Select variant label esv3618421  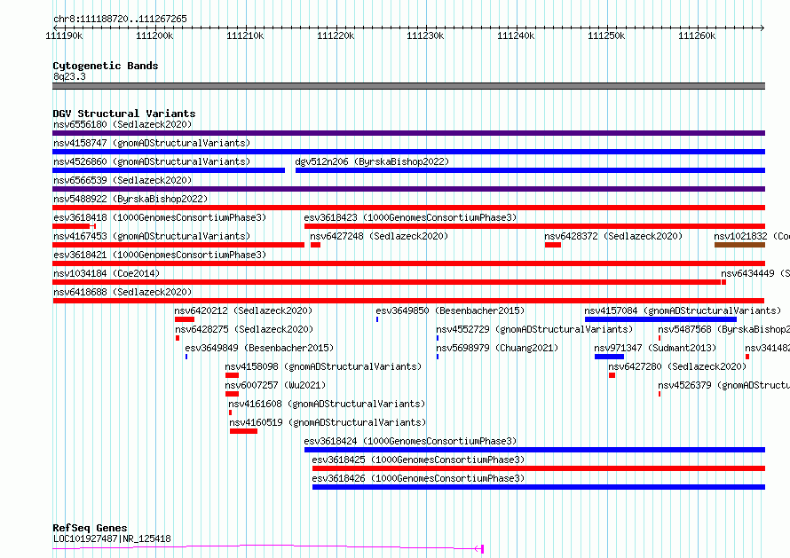click(160, 255)
